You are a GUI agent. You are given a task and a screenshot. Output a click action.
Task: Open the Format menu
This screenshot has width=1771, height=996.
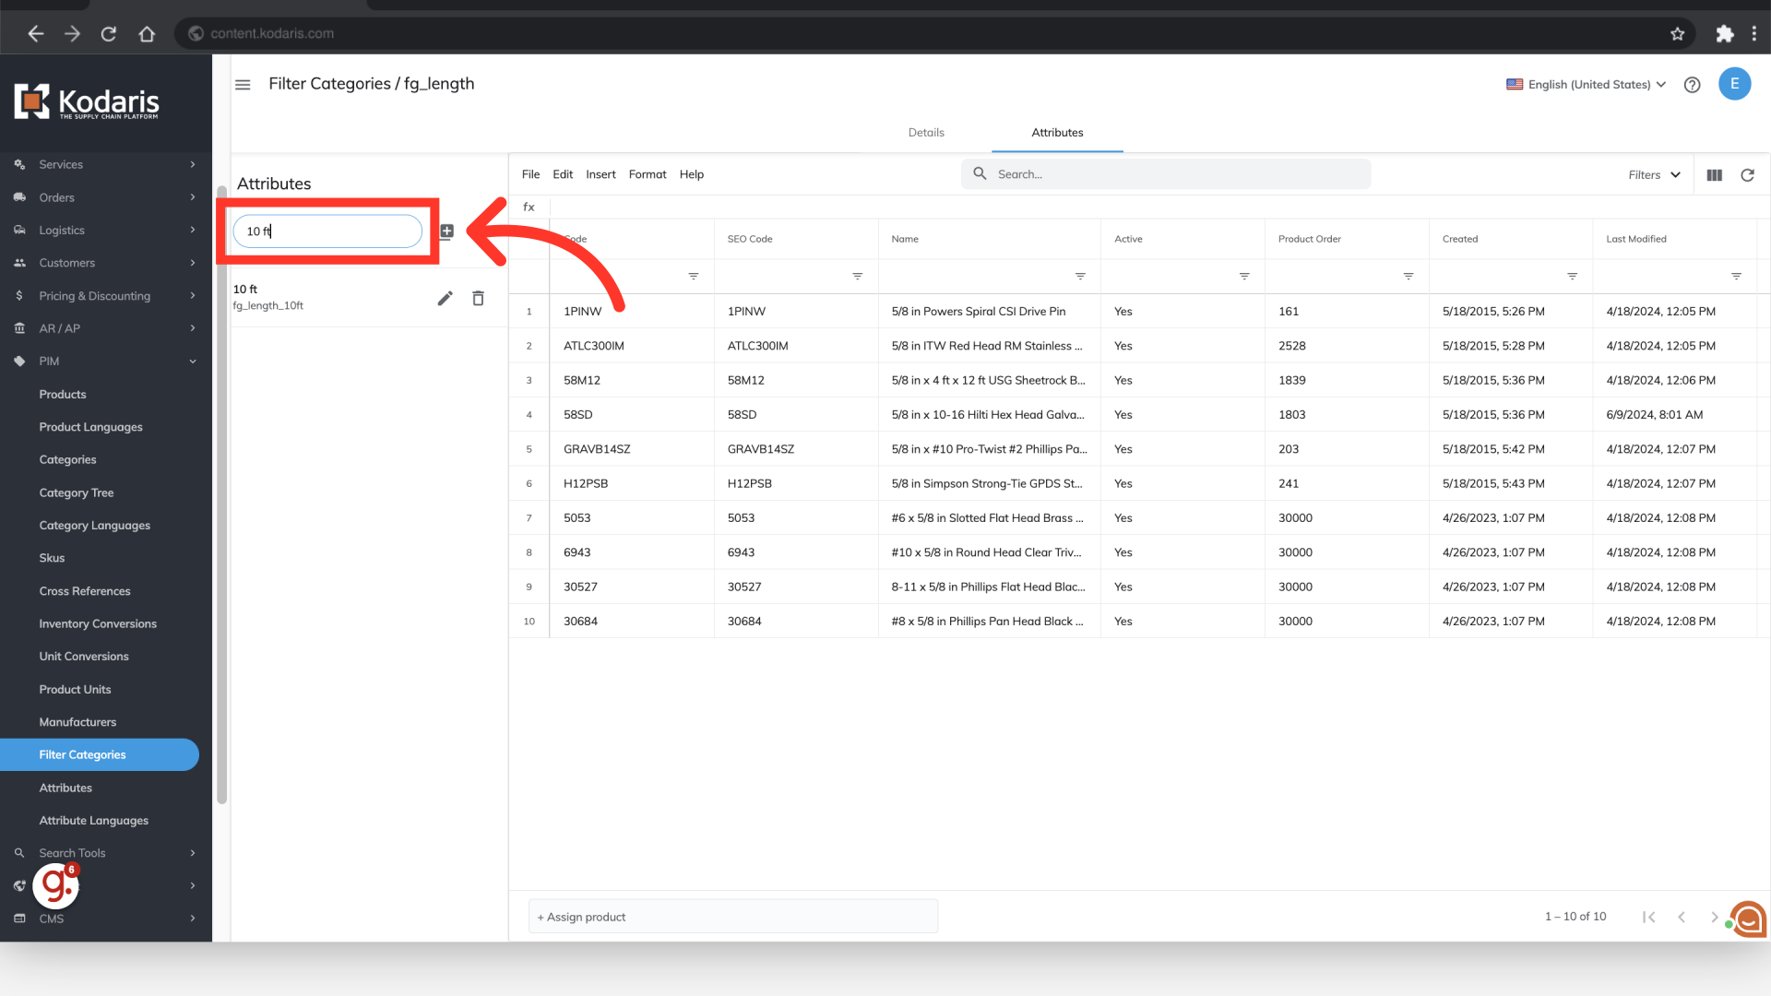coord(647,174)
